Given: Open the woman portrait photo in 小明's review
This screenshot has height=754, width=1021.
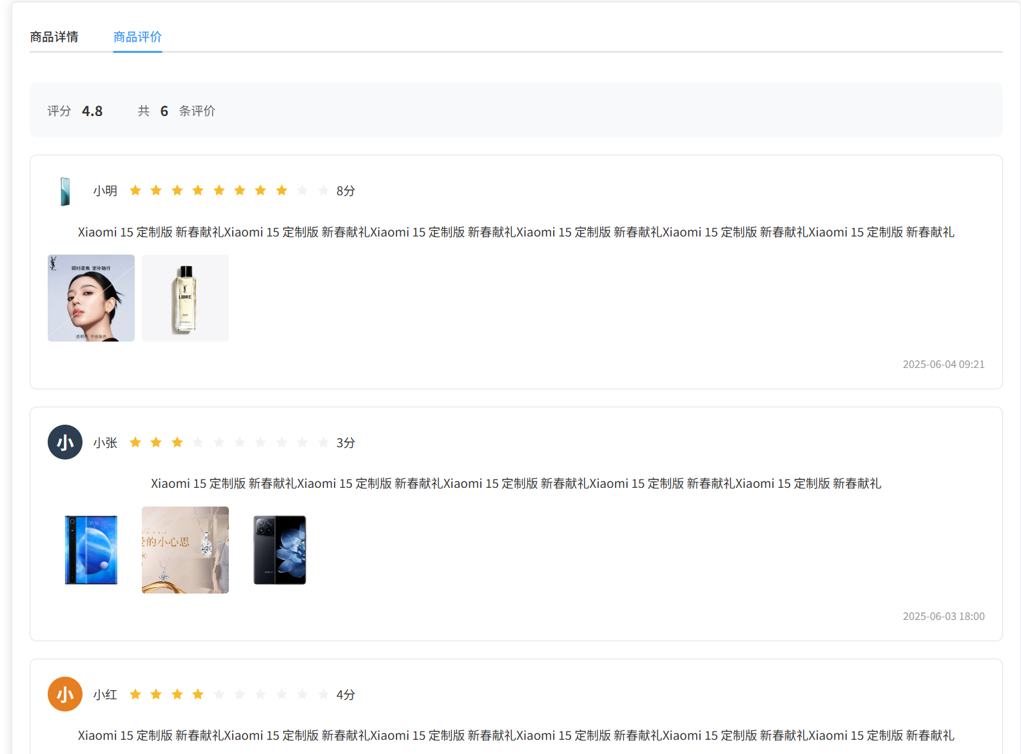Looking at the screenshot, I should [x=91, y=298].
